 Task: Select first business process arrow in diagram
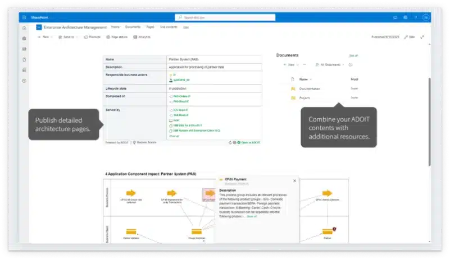(x=130, y=193)
